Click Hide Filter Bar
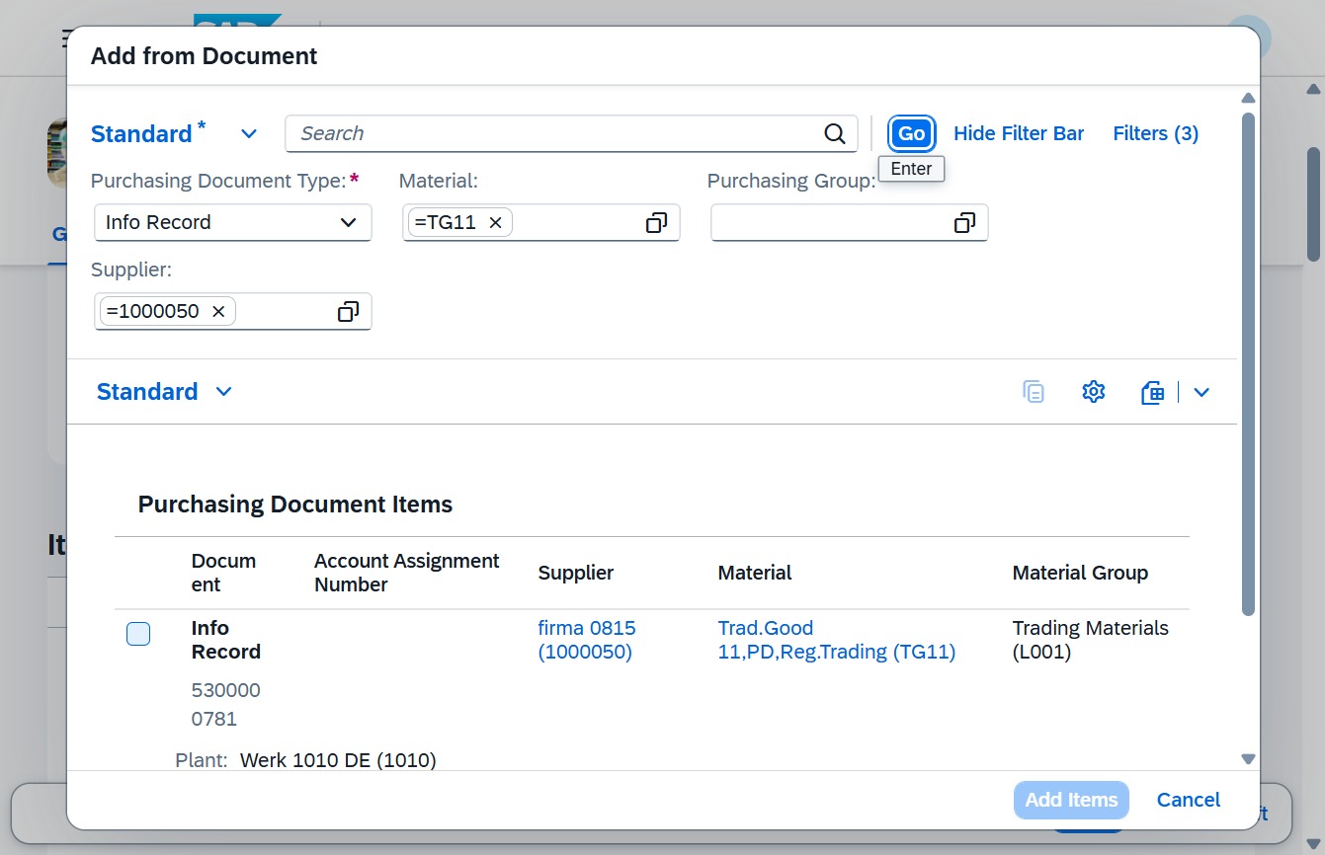1325x855 pixels. point(1019,133)
